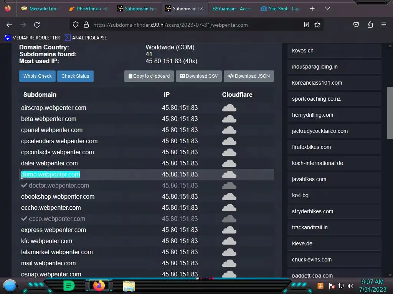The height and width of the screenshot is (294, 393).
Task: Click the network tray icon
Action: pyautogui.click(x=341, y=286)
